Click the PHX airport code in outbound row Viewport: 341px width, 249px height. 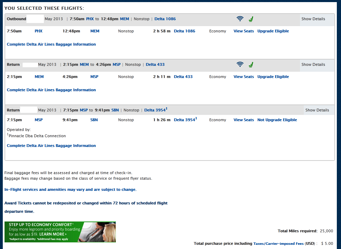(x=39, y=31)
